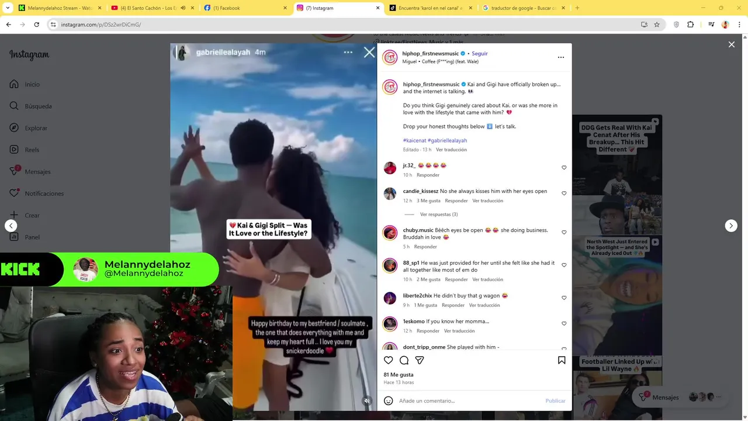748x421 pixels.
Task: Toggle video mute speaker icon
Action: click(x=366, y=401)
